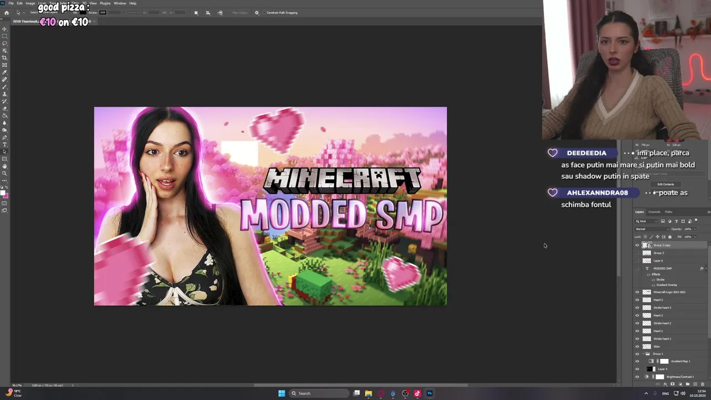
Task: Switch to the Channels tab
Action: (x=654, y=212)
